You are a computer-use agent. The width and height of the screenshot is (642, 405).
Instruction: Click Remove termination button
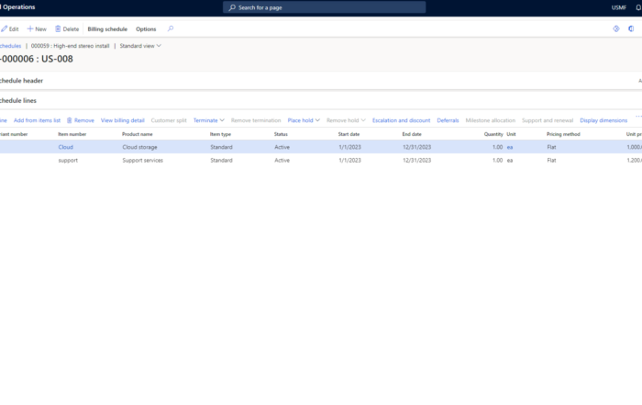pyautogui.click(x=256, y=120)
